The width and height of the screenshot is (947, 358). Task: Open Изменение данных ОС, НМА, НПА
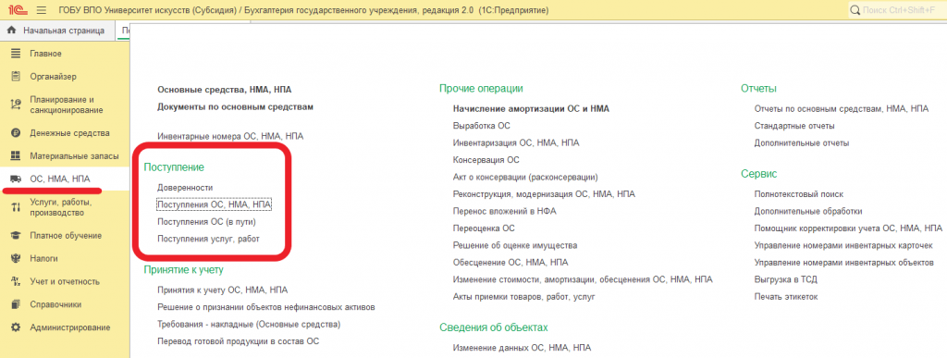coord(522,349)
